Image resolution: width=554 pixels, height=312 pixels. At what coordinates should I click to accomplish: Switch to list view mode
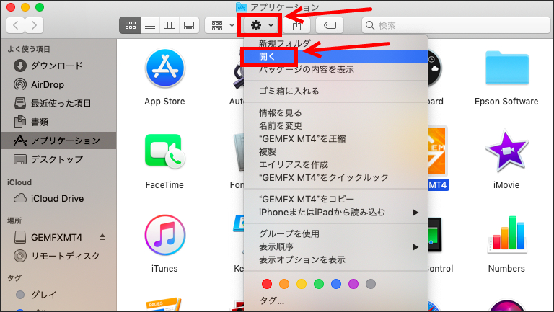coord(150,25)
